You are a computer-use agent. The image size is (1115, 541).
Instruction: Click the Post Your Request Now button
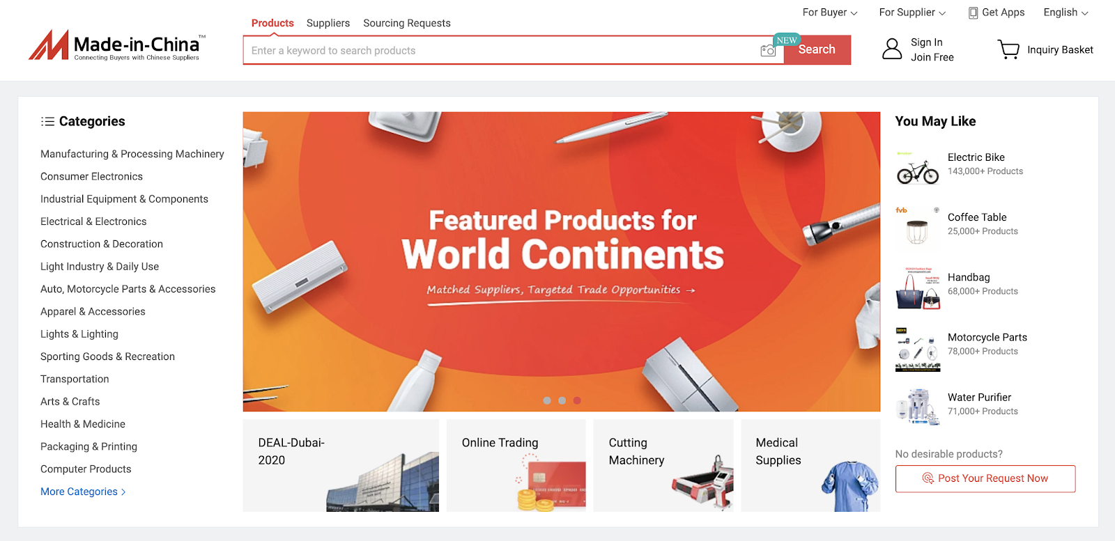click(x=985, y=478)
